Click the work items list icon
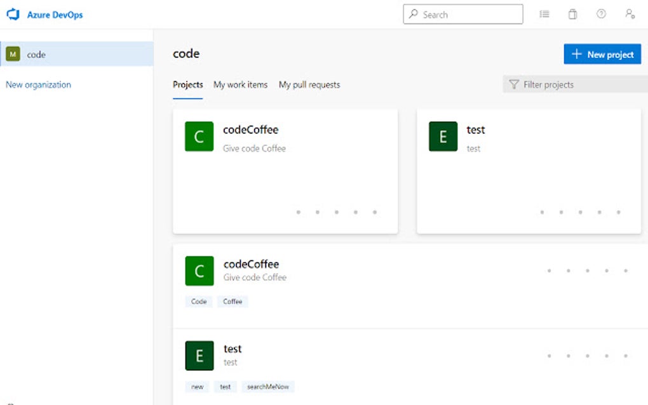Viewport: 648px width, 405px height. [x=544, y=14]
